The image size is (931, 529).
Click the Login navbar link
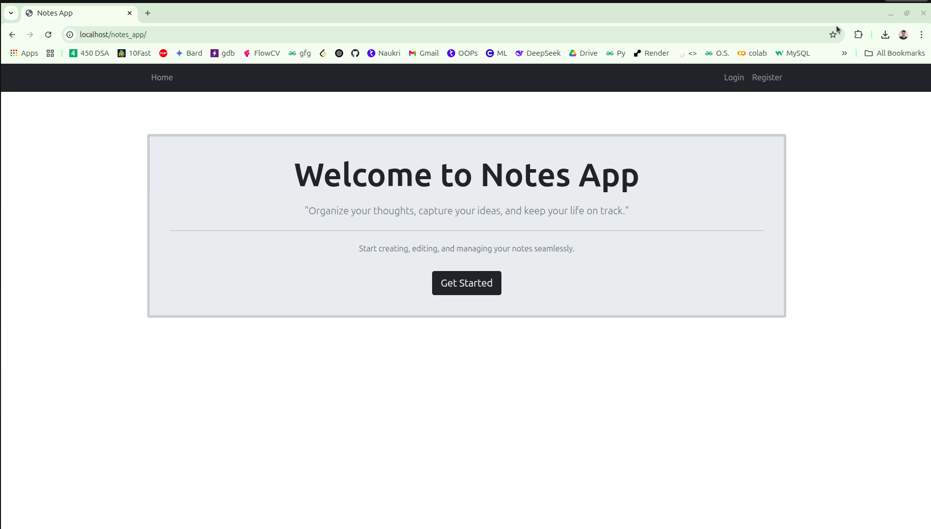pyautogui.click(x=734, y=77)
